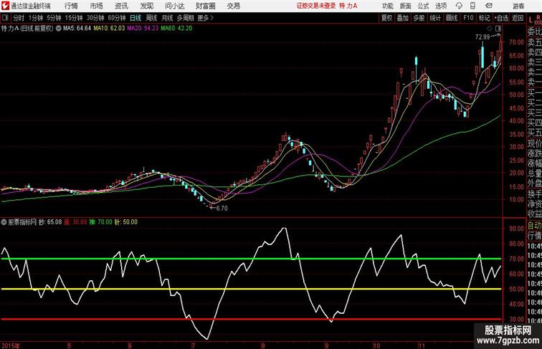Click the 底: 30.00 indicator value
The image size is (542, 349).
[75, 222]
